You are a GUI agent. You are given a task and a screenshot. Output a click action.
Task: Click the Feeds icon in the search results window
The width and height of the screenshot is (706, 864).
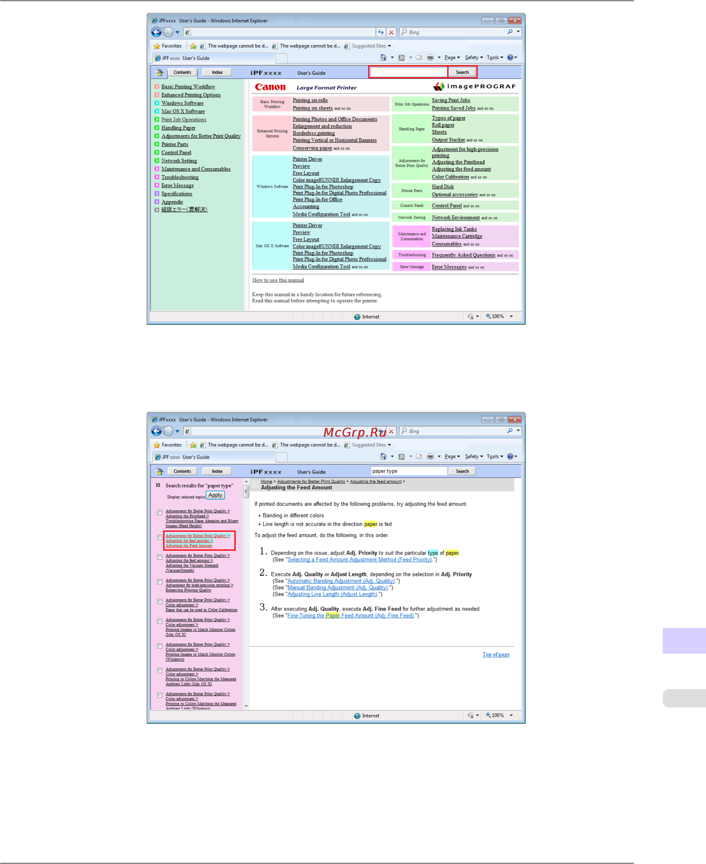(401, 456)
